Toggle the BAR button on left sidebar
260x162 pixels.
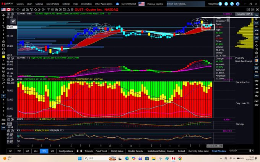point(3,124)
